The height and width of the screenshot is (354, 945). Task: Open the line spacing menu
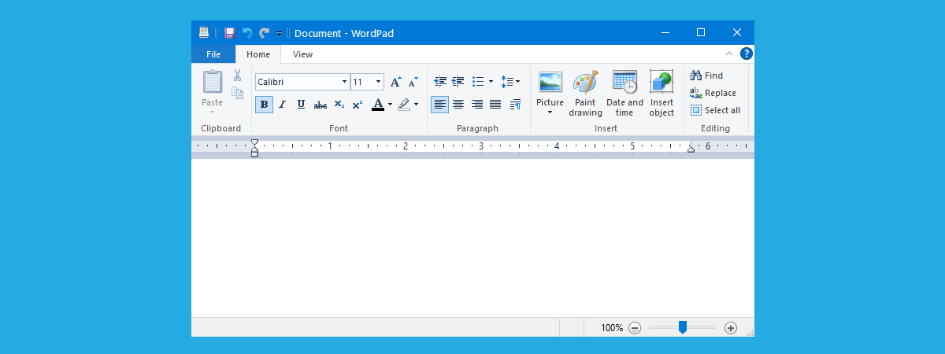510,81
